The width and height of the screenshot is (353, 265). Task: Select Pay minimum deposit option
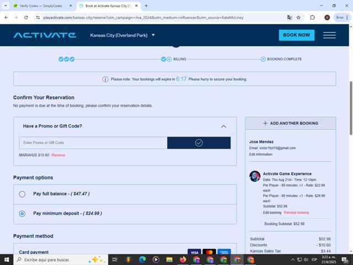(x=22, y=214)
